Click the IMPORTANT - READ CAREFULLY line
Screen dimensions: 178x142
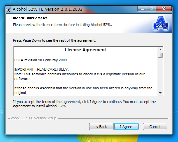[x=41, y=69]
